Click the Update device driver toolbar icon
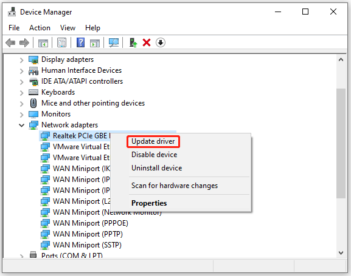Viewport: 351px width, 276px height. [x=133, y=42]
